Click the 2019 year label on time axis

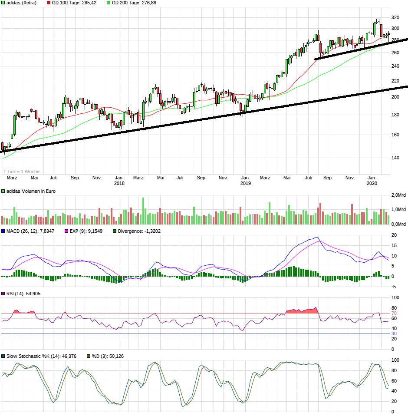pyautogui.click(x=246, y=183)
